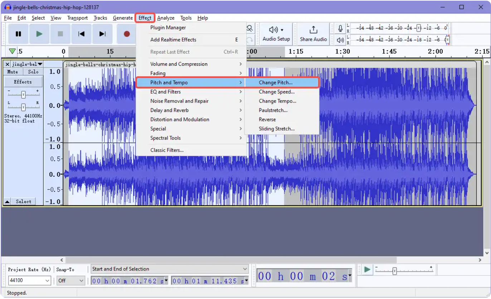Click the green playhead triangle on timeline
491x299 pixels.
(x=13, y=51)
